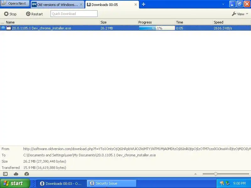
Task: Sort downloads by Name column
Action: (x=52, y=22)
